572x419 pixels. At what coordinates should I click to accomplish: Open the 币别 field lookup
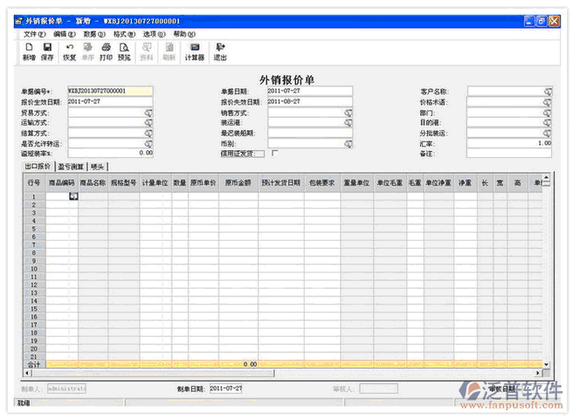pyautogui.click(x=348, y=143)
